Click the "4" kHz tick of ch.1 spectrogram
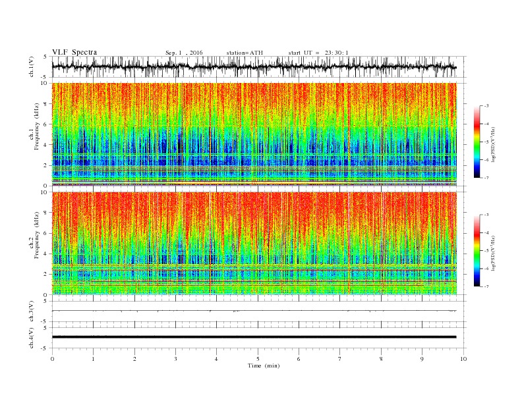The height and width of the screenshot is (403, 522). coord(46,145)
